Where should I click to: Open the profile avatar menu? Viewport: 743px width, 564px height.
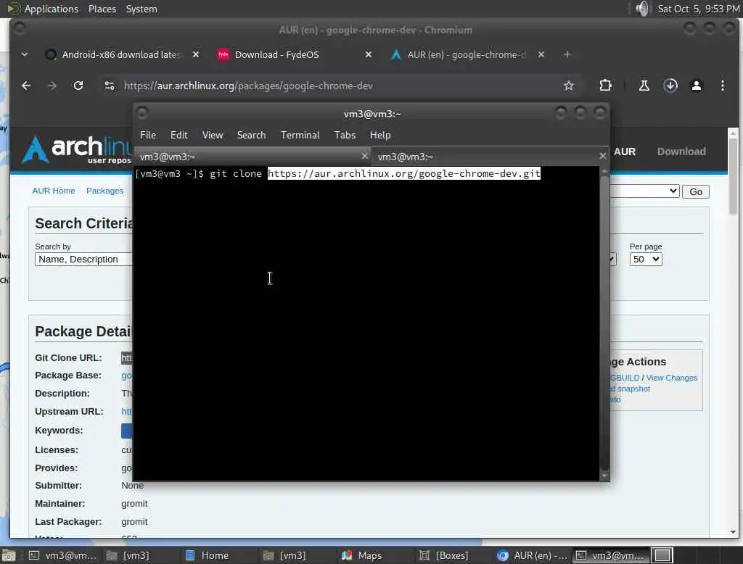tap(697, 86)
